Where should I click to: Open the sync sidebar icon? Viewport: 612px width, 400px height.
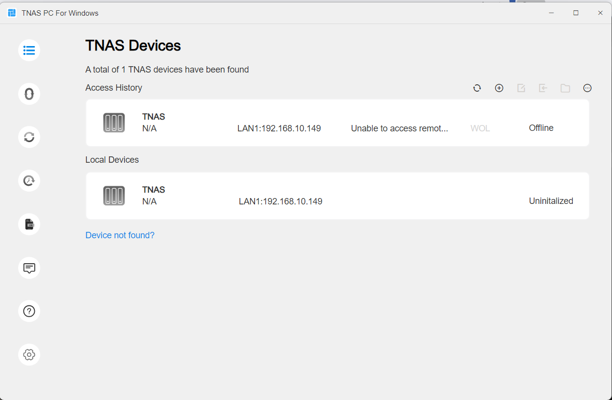29,137
